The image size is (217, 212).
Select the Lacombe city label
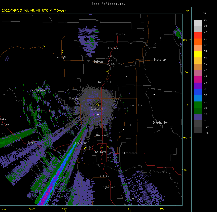[113, 48]
